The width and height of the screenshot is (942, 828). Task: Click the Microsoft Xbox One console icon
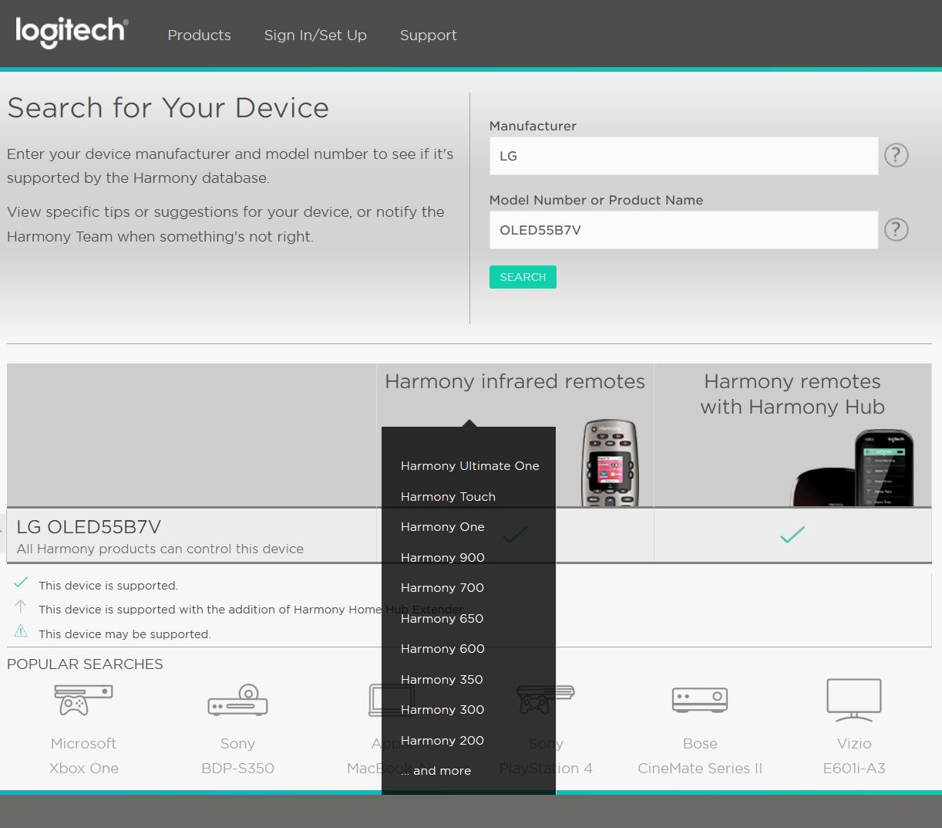click(83, 700)
